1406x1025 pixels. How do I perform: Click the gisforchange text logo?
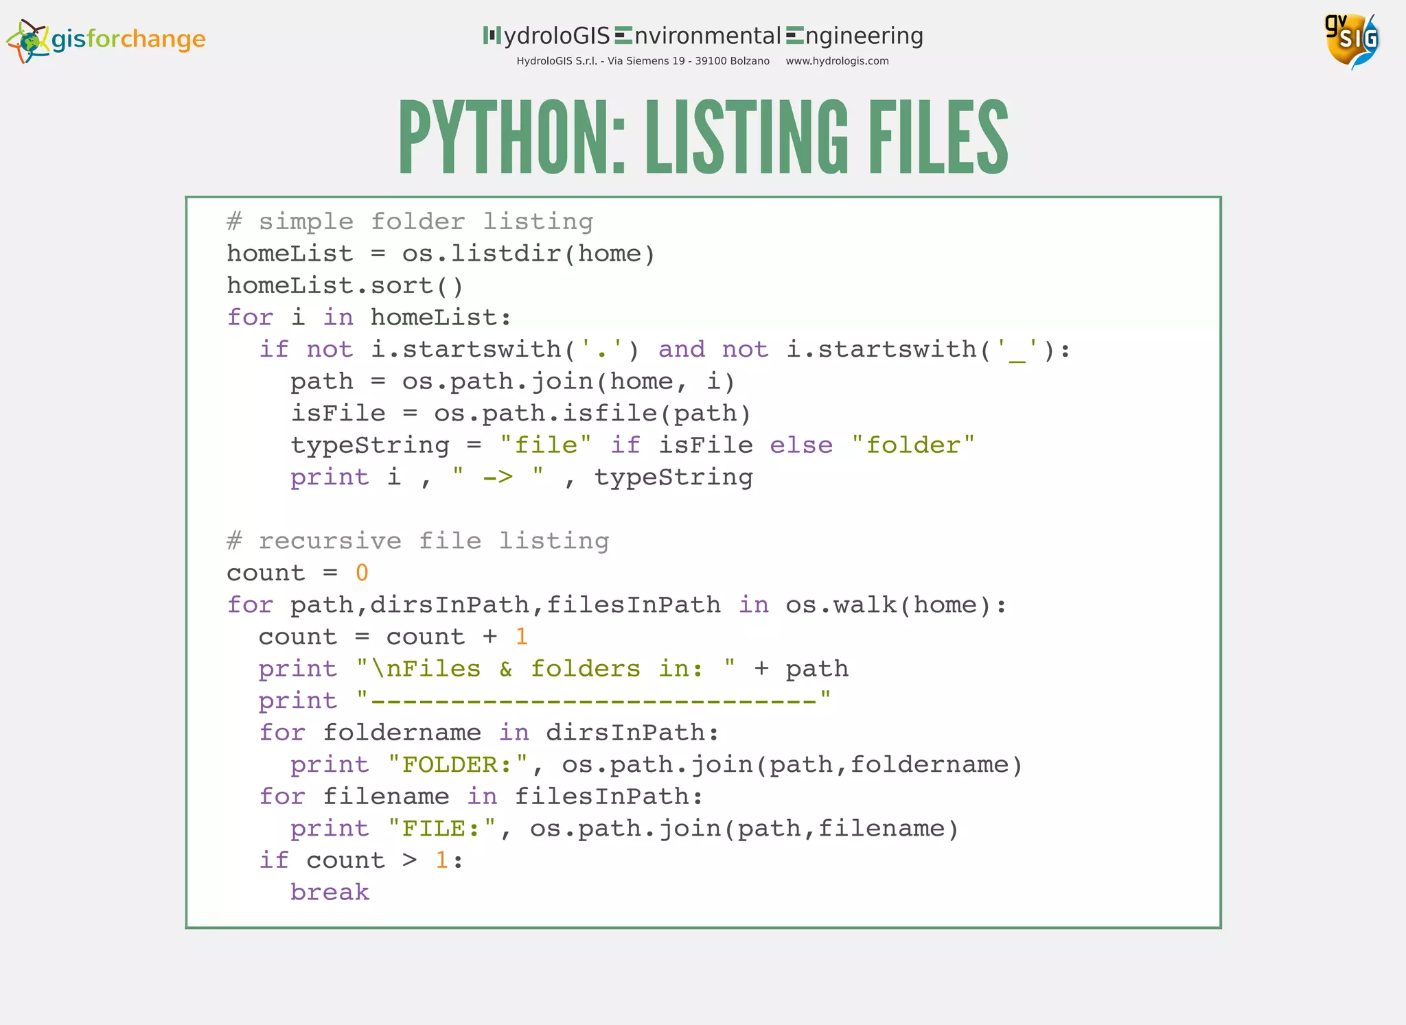[128, 39]
